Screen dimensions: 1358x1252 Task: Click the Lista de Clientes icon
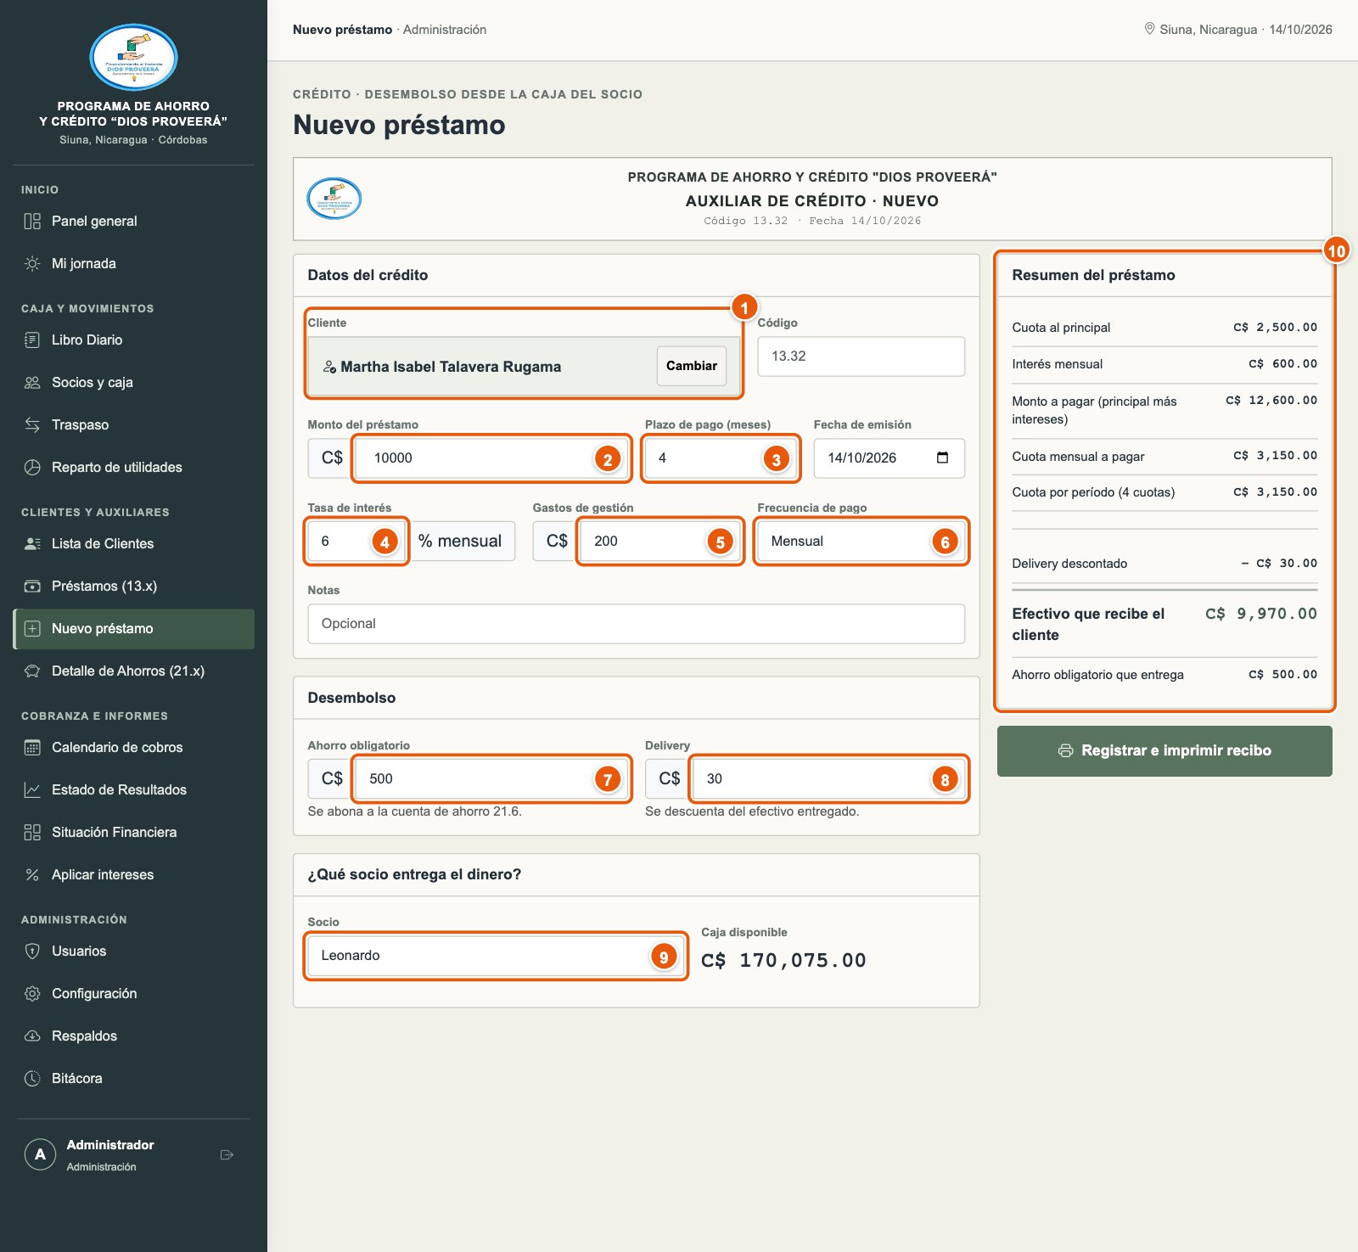pos(32,544)
